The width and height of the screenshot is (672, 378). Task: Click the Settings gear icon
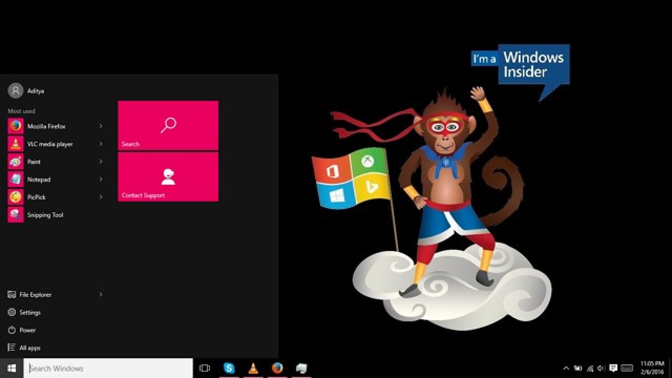(12, 312)
